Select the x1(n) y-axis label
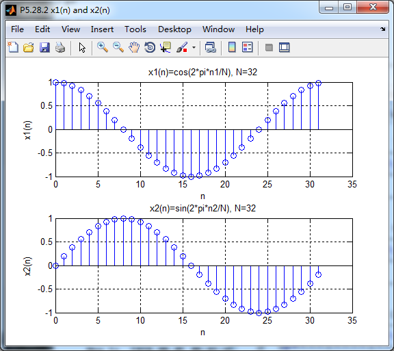The height and width of the screenshot is (351, 394). pos(27,130)
